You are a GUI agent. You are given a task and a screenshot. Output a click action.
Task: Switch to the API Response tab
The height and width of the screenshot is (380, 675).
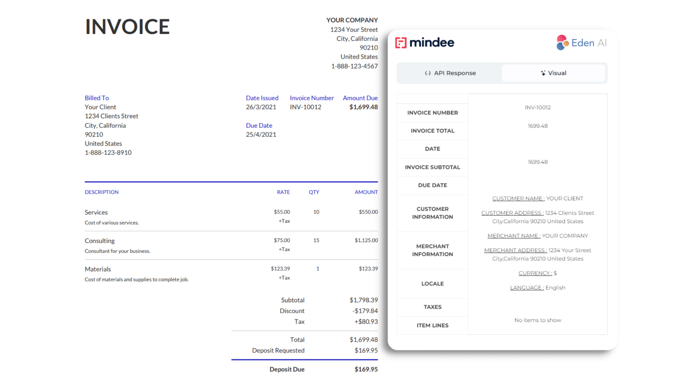450,73
